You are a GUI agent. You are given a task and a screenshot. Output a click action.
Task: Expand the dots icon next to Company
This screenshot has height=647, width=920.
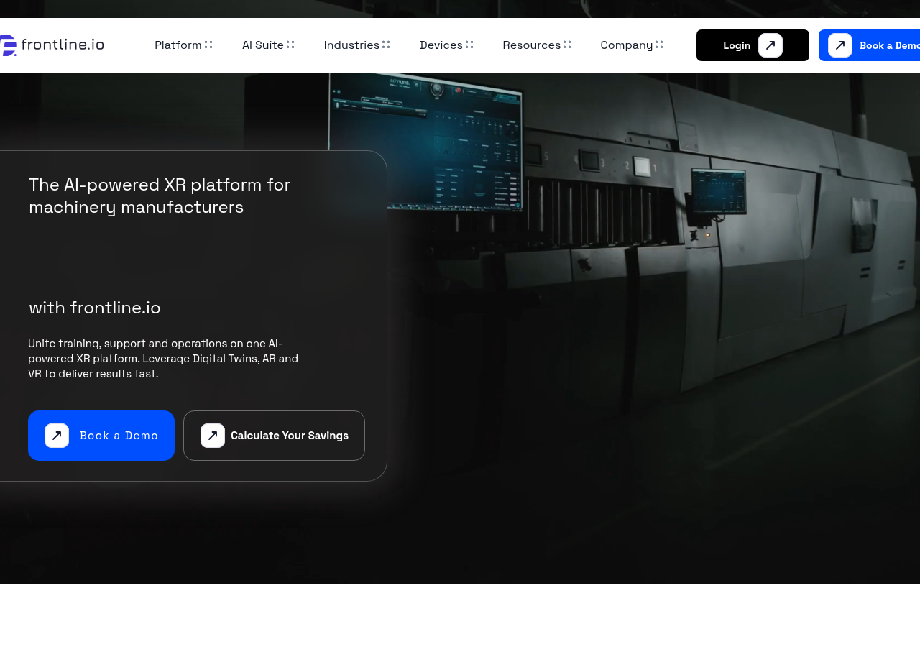tap(659, 45)
